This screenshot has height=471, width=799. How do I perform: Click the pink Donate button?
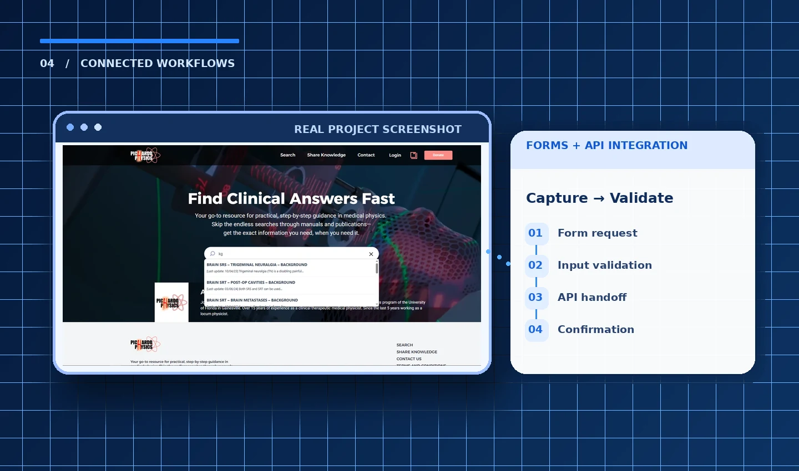(438, 155)
